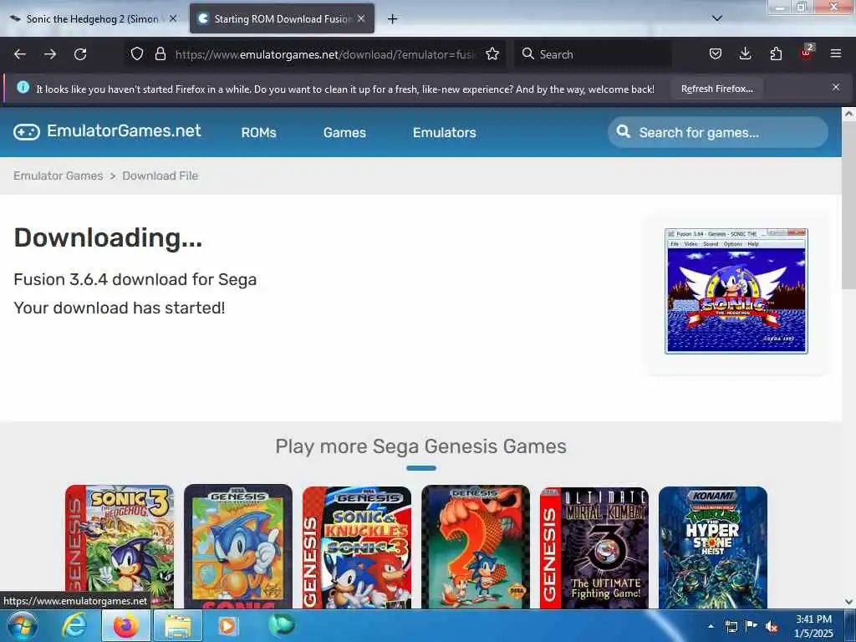Viewport: 856px width, 642px height.
Task: Open the Sonic the Hedgehog Genesis cover
Action: (238, 547)
